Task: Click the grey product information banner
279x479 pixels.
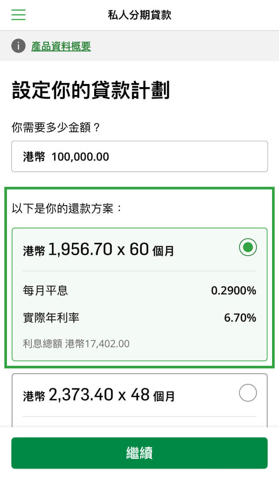Action: coord(183,46)
